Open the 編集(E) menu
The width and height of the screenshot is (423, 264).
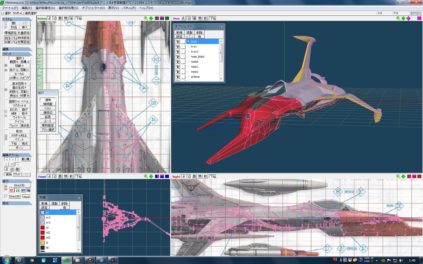[x=27, y=8]
